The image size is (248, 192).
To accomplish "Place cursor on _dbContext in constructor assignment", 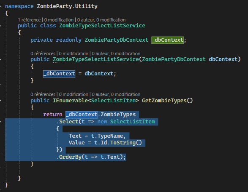I will pyautogui.click(x=59, y=74).
